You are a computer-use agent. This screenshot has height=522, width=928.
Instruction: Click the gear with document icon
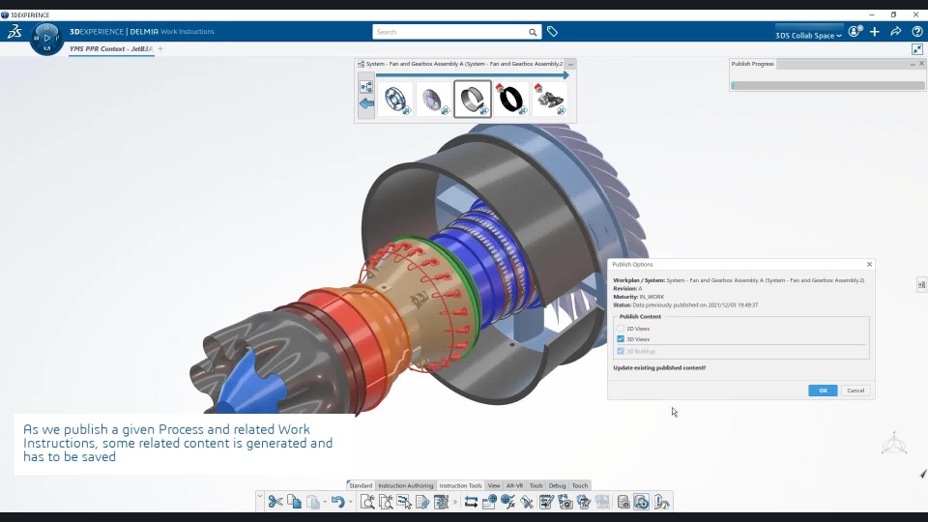[584, 502]
